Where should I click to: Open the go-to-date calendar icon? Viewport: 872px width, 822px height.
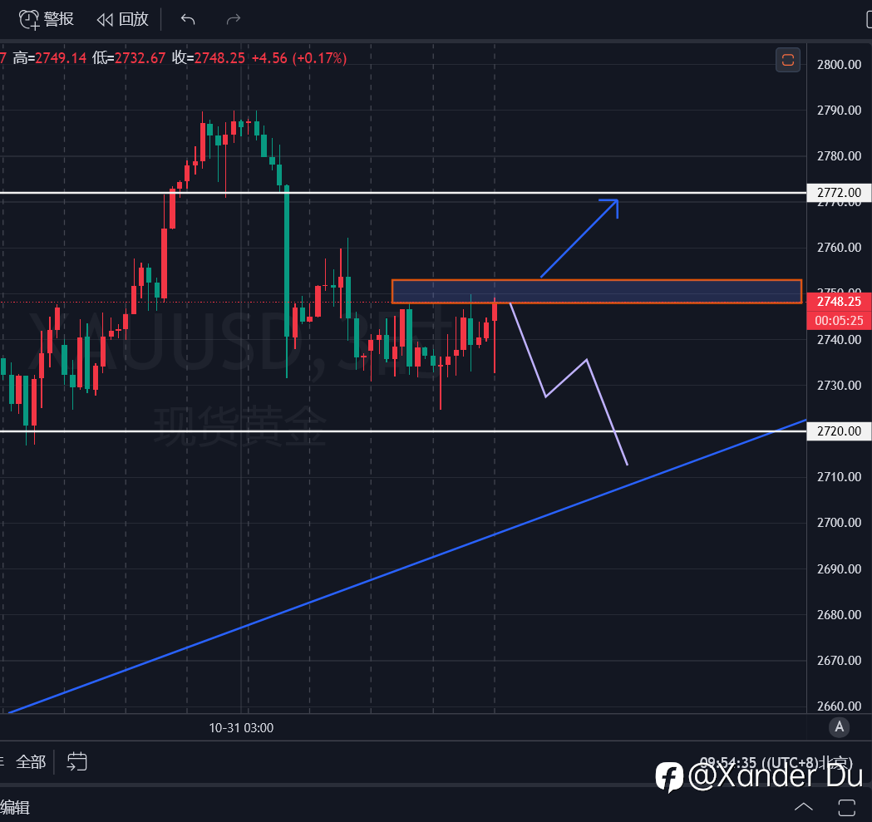point(76,761)
